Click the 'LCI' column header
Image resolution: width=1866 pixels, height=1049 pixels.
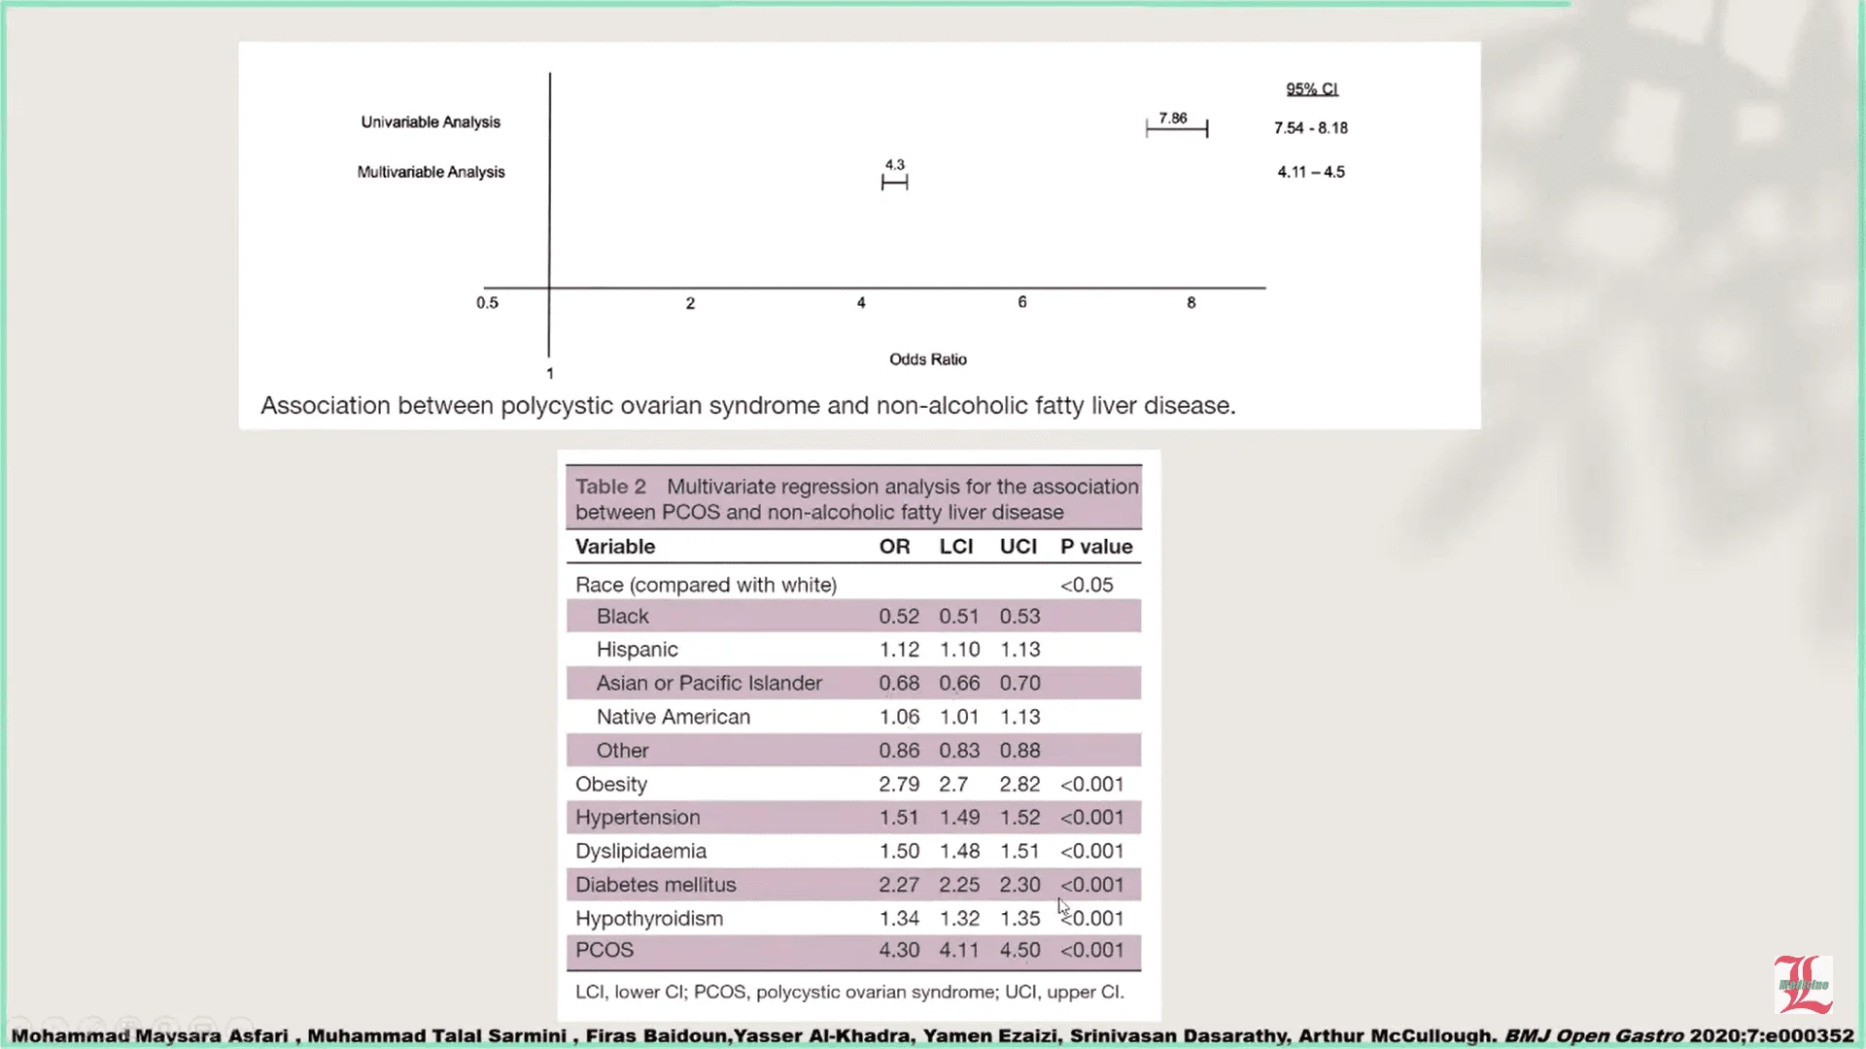956,547
